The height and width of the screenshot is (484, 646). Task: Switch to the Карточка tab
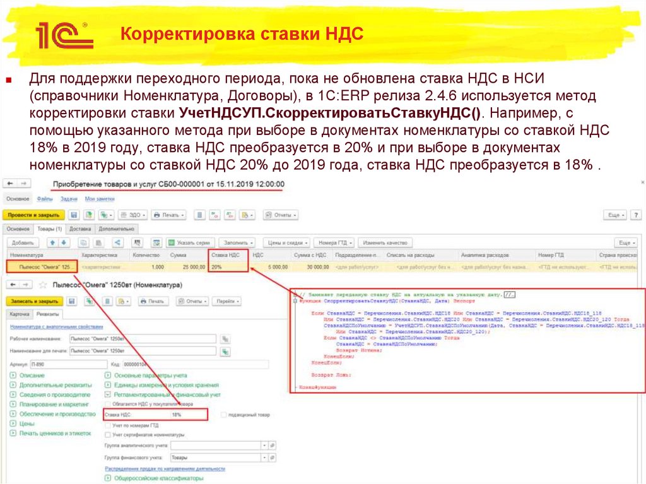pos(20,314)
